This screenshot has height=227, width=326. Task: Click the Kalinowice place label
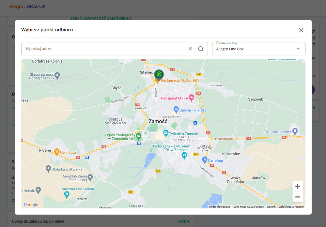pyautogui.click(x=231, y=154)
